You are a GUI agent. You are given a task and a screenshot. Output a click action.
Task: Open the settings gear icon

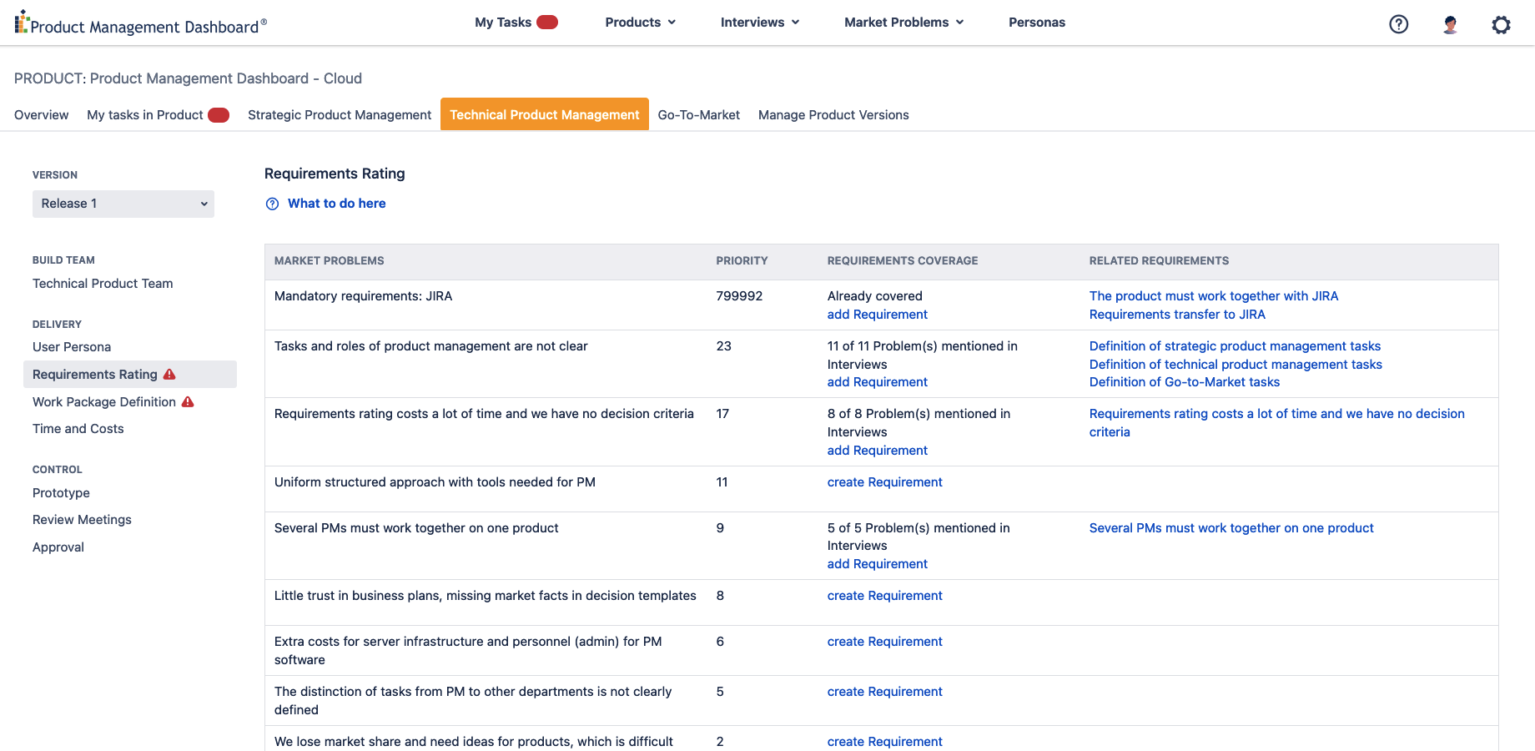pos(1501,24)
